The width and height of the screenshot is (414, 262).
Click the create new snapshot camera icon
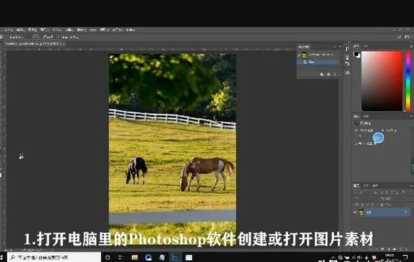click(329, 74)
